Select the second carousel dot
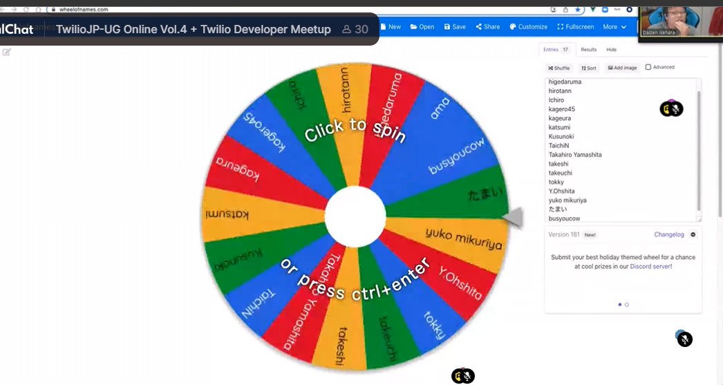The image size is (723, 385). click(x=627, y=304)
